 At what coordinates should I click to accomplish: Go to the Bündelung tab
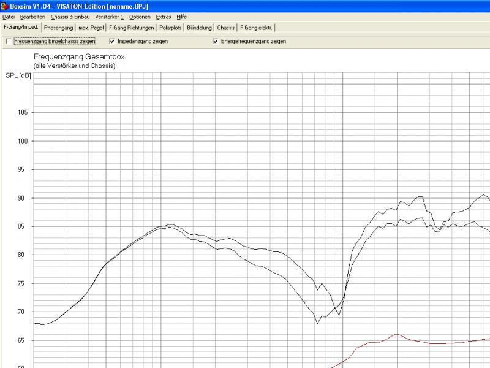(200, 28)
